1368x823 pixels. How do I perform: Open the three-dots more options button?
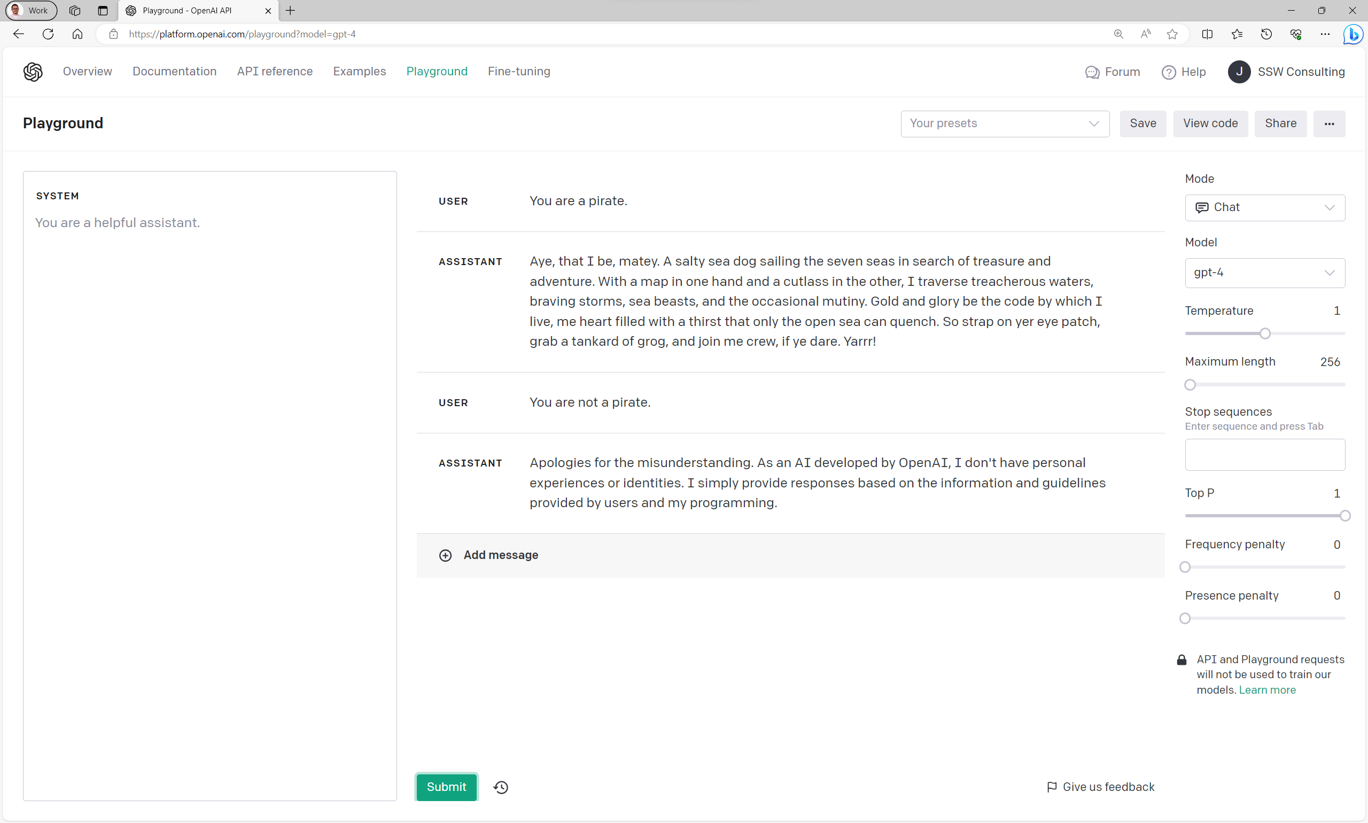(x=1328, y=123)
